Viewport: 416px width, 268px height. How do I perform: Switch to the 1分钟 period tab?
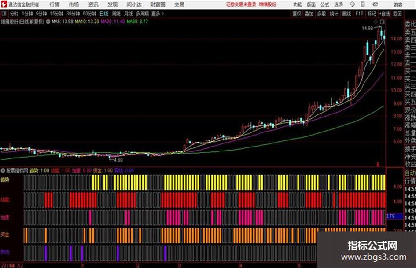point(27,14)
